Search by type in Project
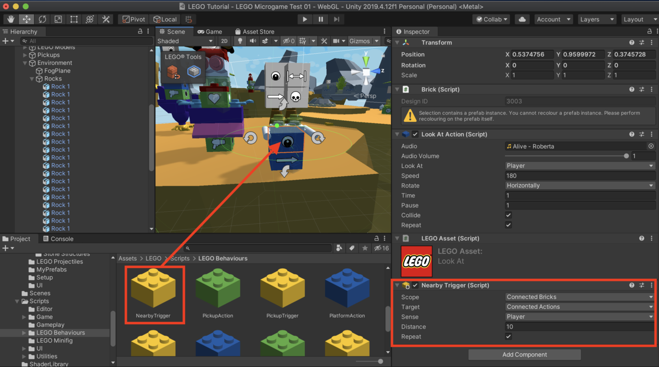The width and height of the screenshot is (659, 367). tap(339, 249)
